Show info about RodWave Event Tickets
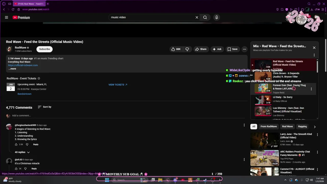Viewport: 327px width, 184px height. pos(39,78)
